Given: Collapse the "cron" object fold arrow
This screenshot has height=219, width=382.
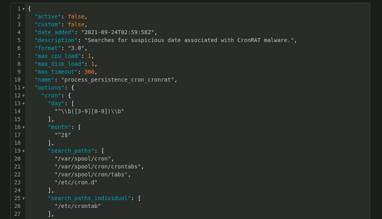Looking at the screenshot, I should click(24, 96).
